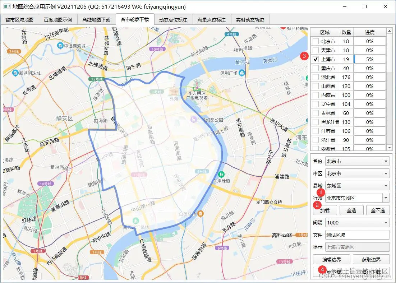Click the 全选 button

(351, 210)
